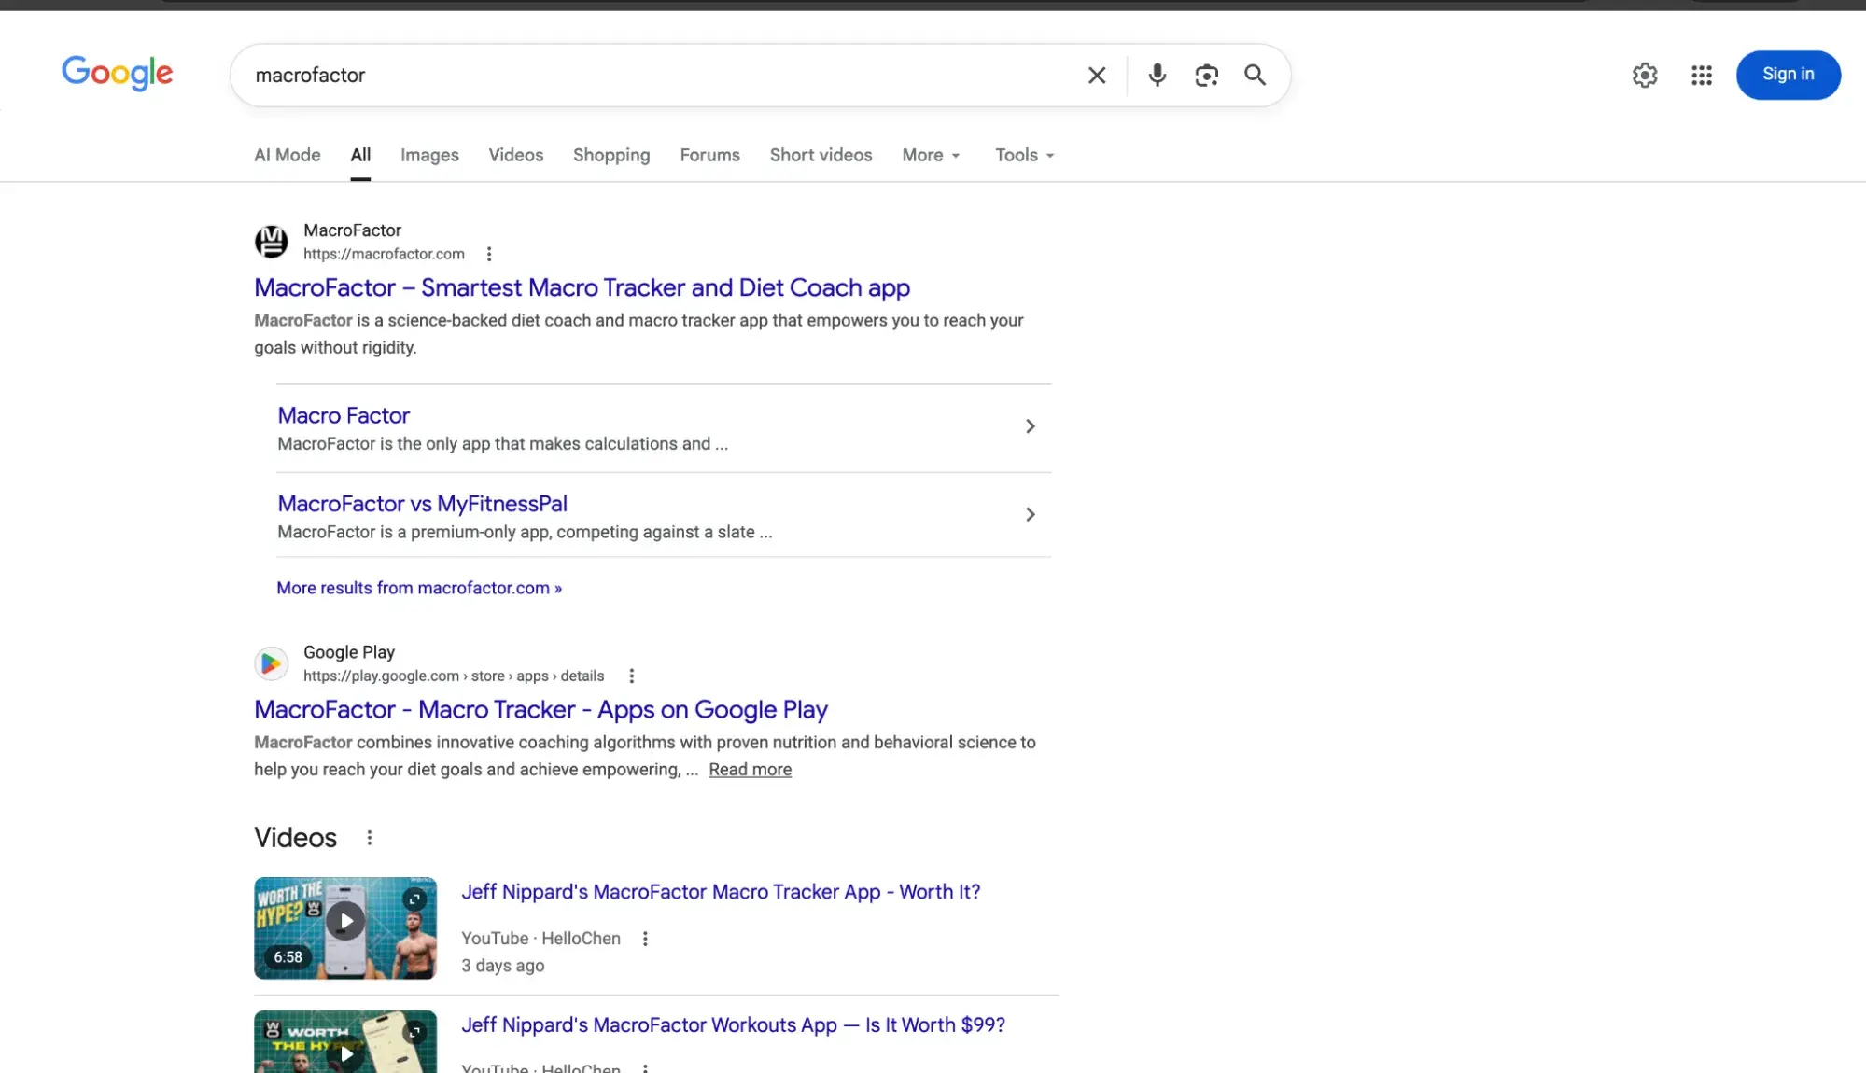The image size is (1866, 1073).
Task: Start voice search with microphone icon
Action: click(1157, 75)
